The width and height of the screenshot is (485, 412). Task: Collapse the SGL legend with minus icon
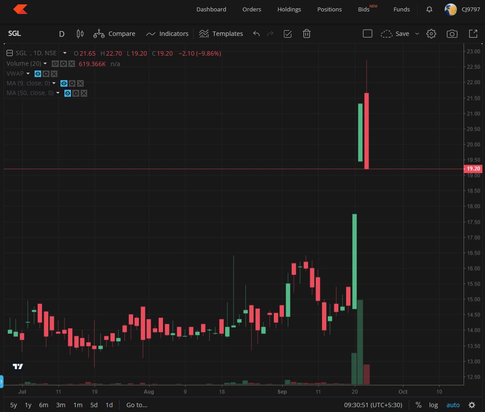(10, 53)
